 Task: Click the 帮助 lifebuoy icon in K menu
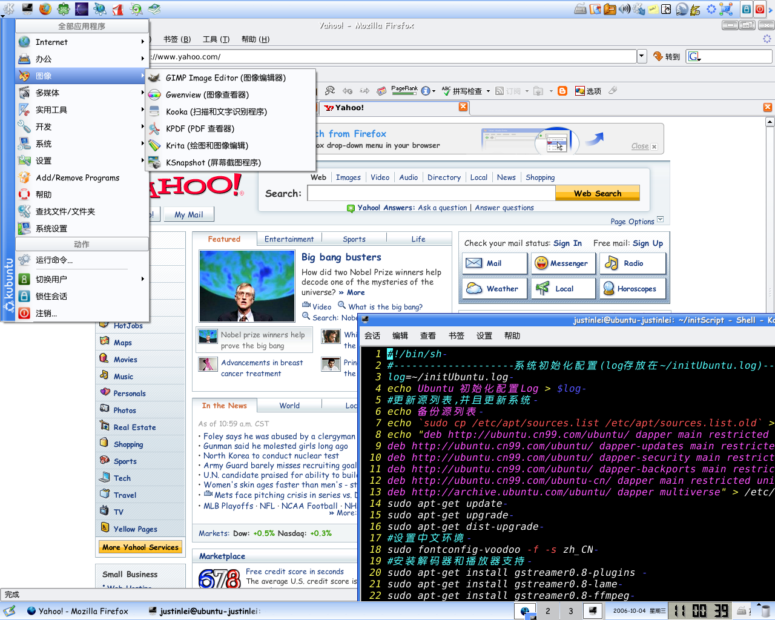pyautogui.click(x=24, y=194)
